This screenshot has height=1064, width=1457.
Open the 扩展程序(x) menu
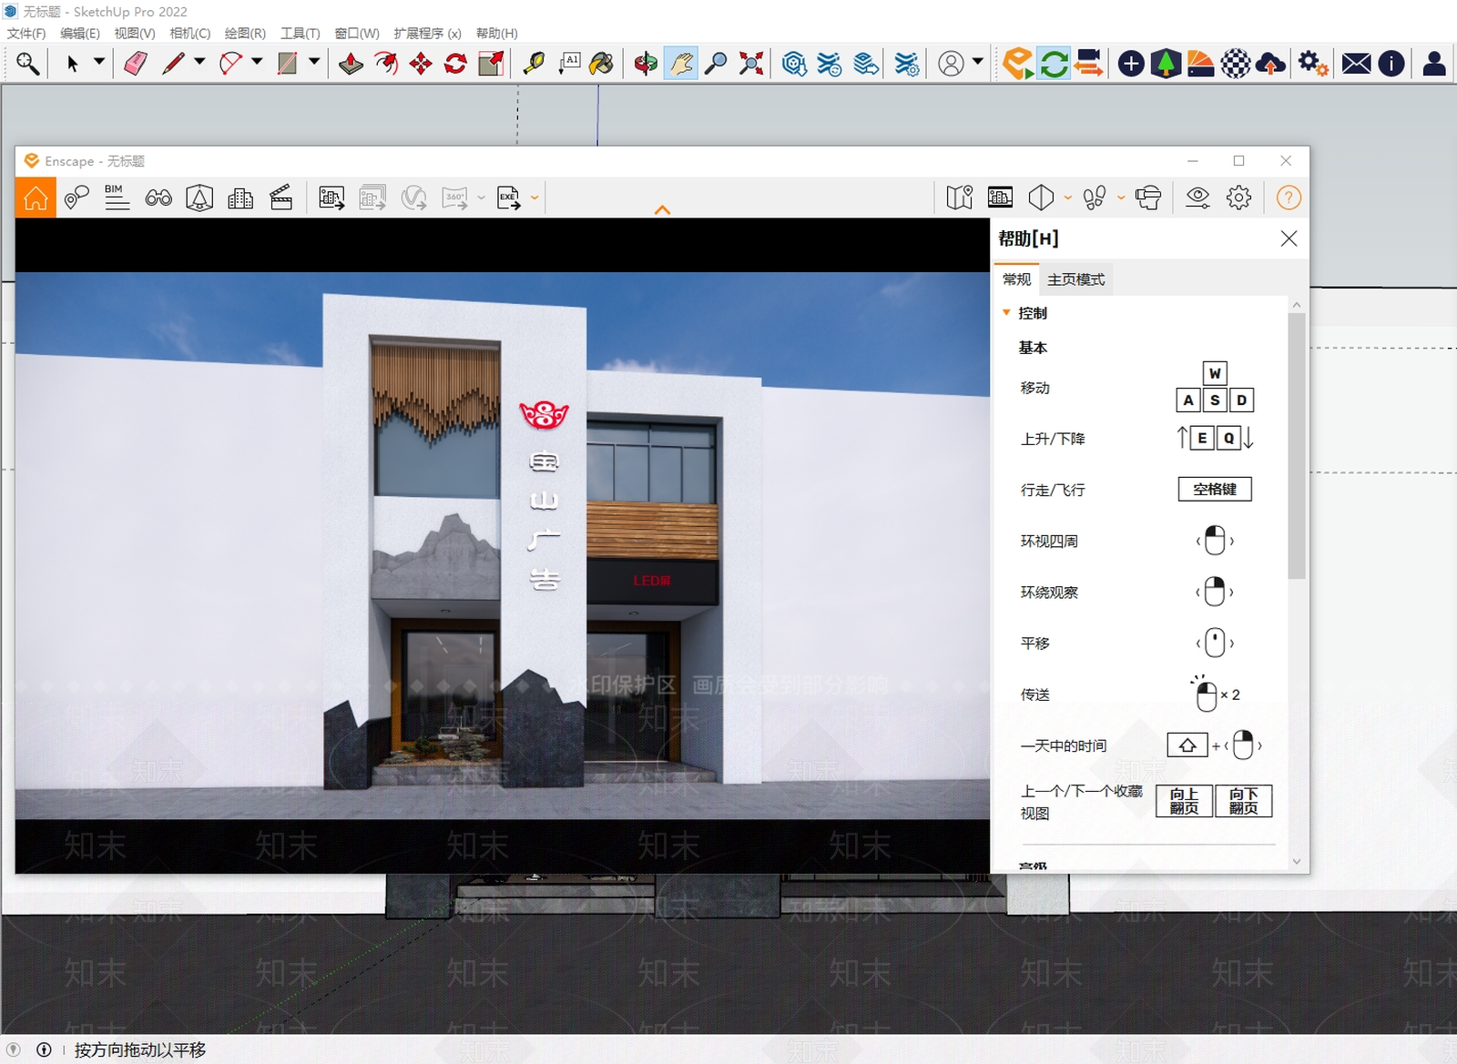pos(427,34)
